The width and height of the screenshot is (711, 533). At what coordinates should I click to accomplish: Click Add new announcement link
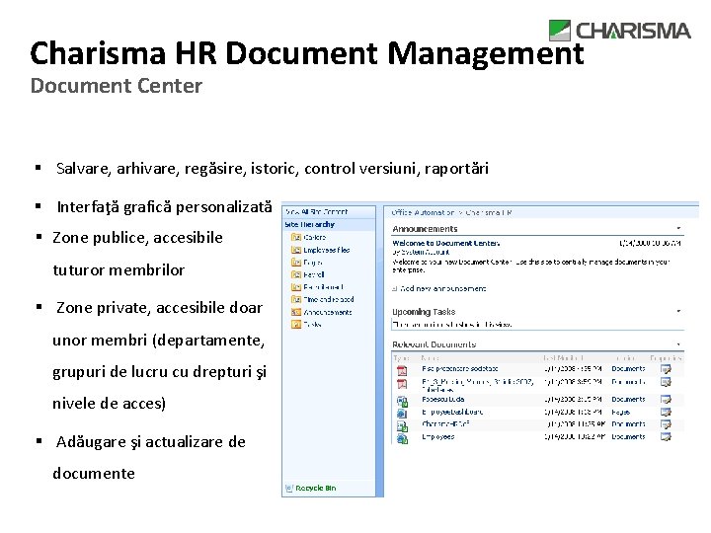tap(443, 288)
